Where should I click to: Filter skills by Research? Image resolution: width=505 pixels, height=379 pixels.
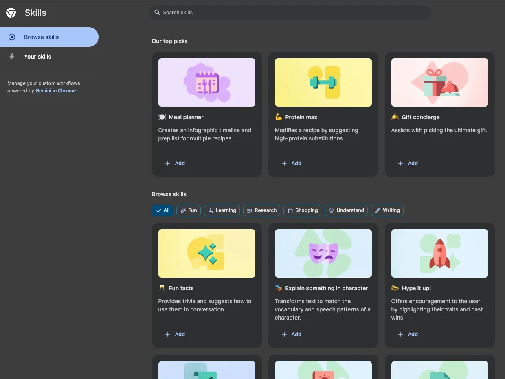(262, 210)
